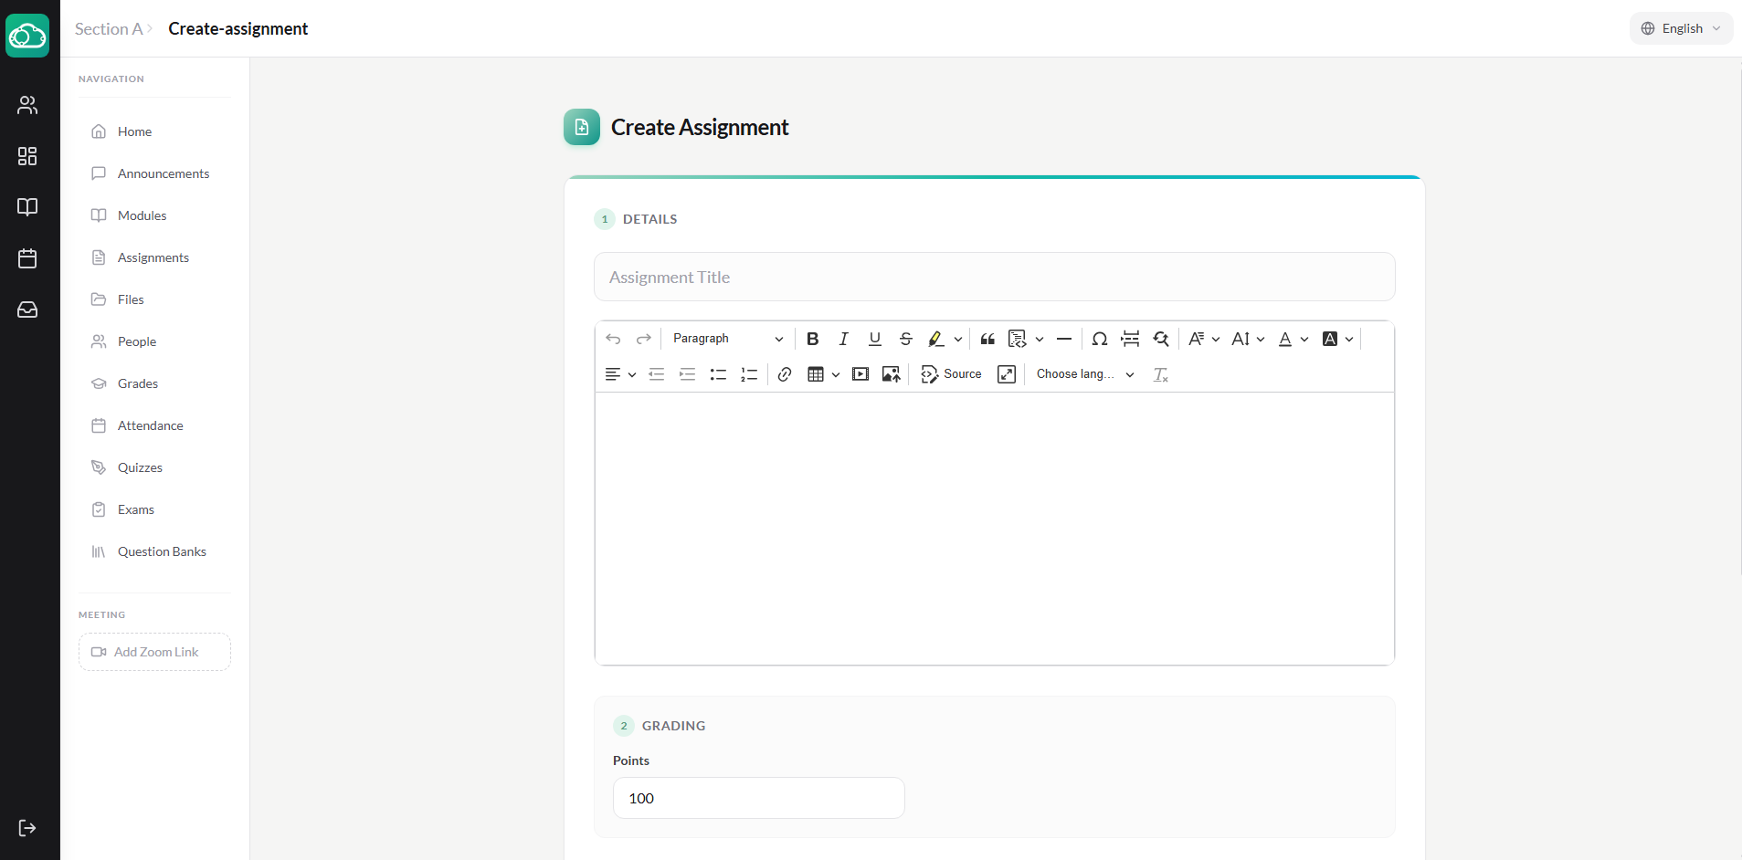Go to Attendance page

[154, 425]
